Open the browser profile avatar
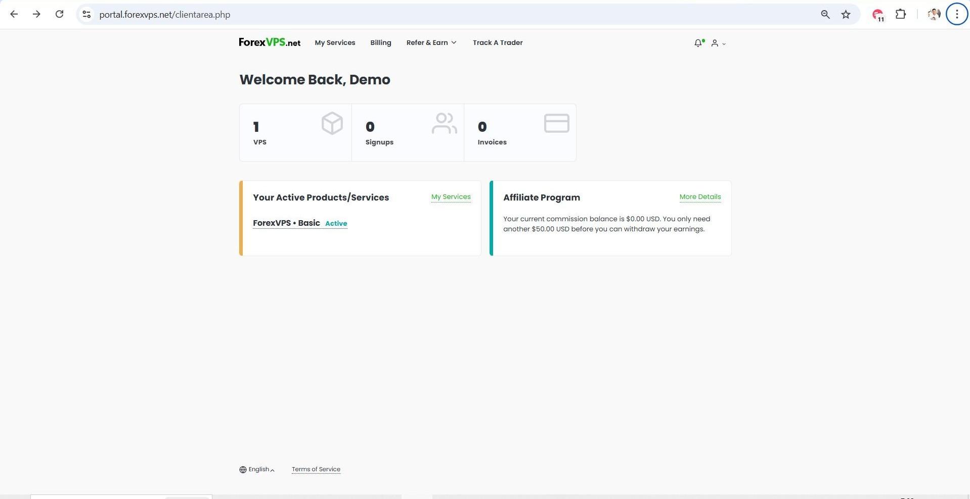 click(934, 14)
